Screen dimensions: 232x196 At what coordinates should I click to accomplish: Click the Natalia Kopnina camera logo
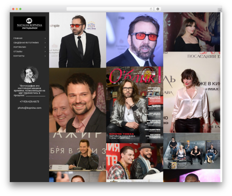pyautogui.click(x=29, y=24)
